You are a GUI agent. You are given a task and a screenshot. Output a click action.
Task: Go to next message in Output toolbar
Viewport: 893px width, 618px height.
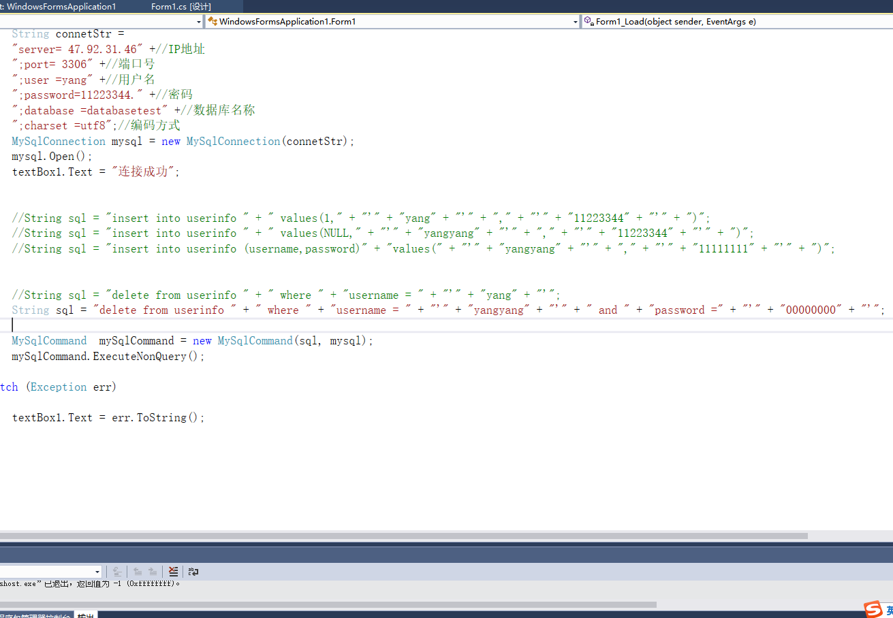point(153,572)
